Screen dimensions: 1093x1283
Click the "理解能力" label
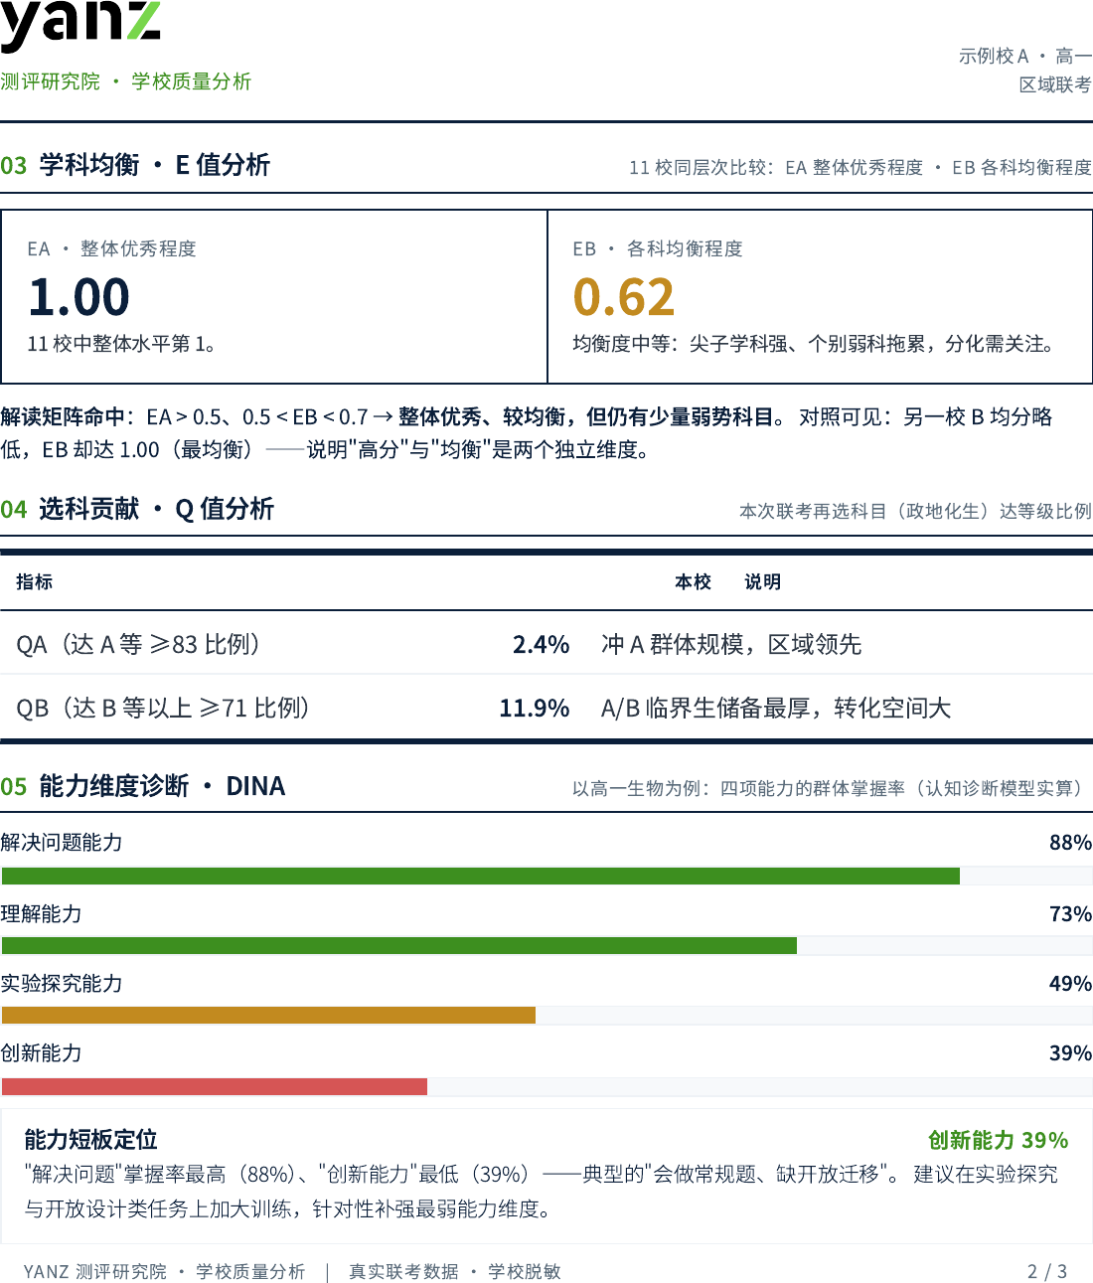coord(41,913)
